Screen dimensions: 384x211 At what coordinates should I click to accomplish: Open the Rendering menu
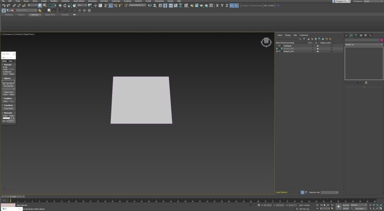(x=92, y=1)
